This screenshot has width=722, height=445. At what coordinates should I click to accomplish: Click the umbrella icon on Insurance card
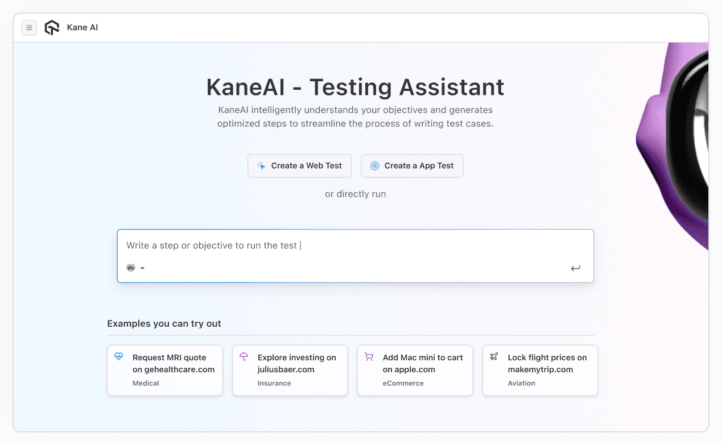(x=244, y=357)
